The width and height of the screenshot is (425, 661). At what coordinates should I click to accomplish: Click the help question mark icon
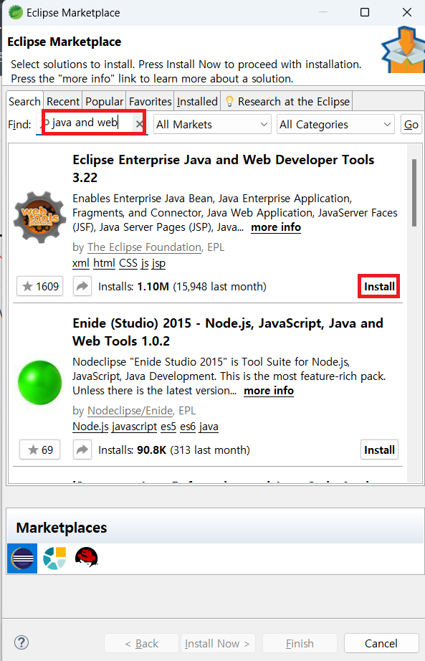(22, 642)
